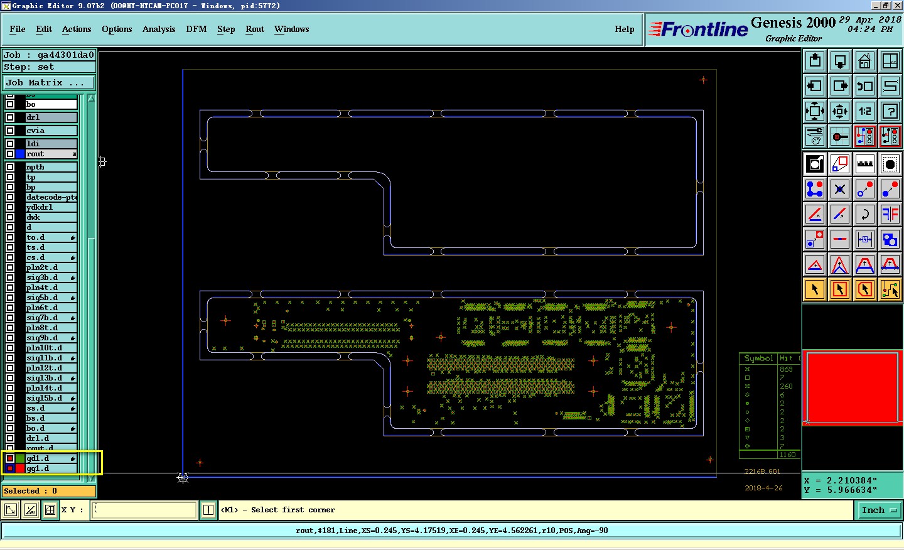Viewport: 904px width, 550px height.
Task: Toggle display checkbox for ydkdrl layer
Action: (10, 207)
